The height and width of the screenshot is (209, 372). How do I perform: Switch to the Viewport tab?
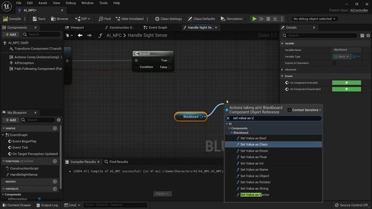tap(75, 27)
